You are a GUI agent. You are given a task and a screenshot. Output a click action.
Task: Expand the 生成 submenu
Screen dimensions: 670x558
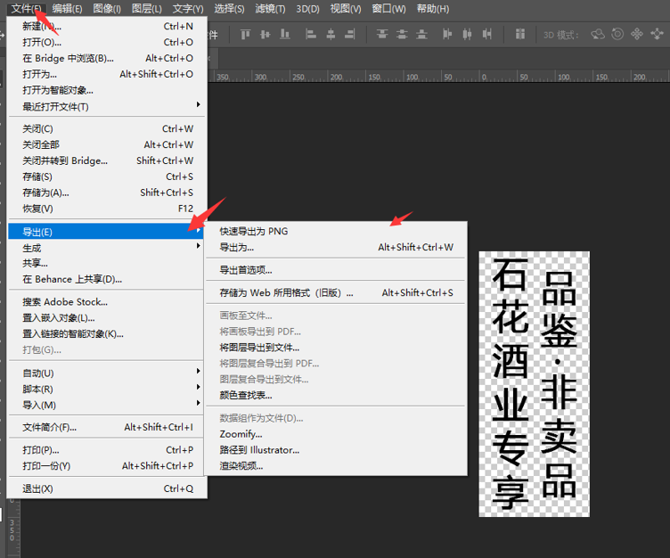coord(107,248)
